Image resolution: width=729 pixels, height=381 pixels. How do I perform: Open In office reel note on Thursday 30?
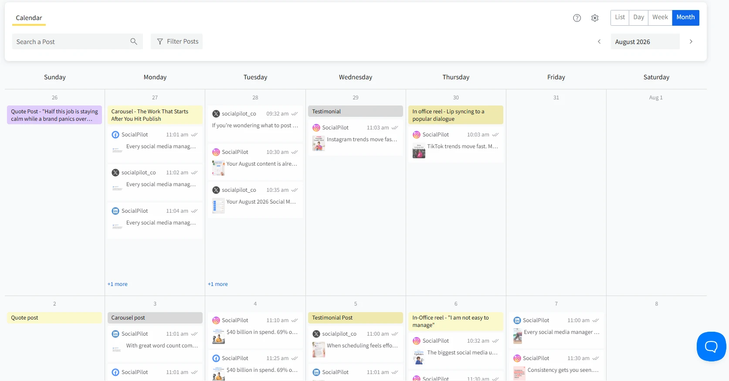click(456, 115)
